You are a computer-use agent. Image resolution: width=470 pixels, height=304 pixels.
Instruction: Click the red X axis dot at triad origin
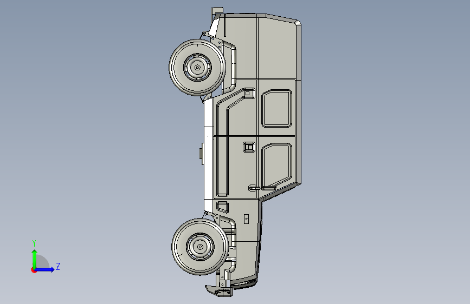click(x=34, y=270)
